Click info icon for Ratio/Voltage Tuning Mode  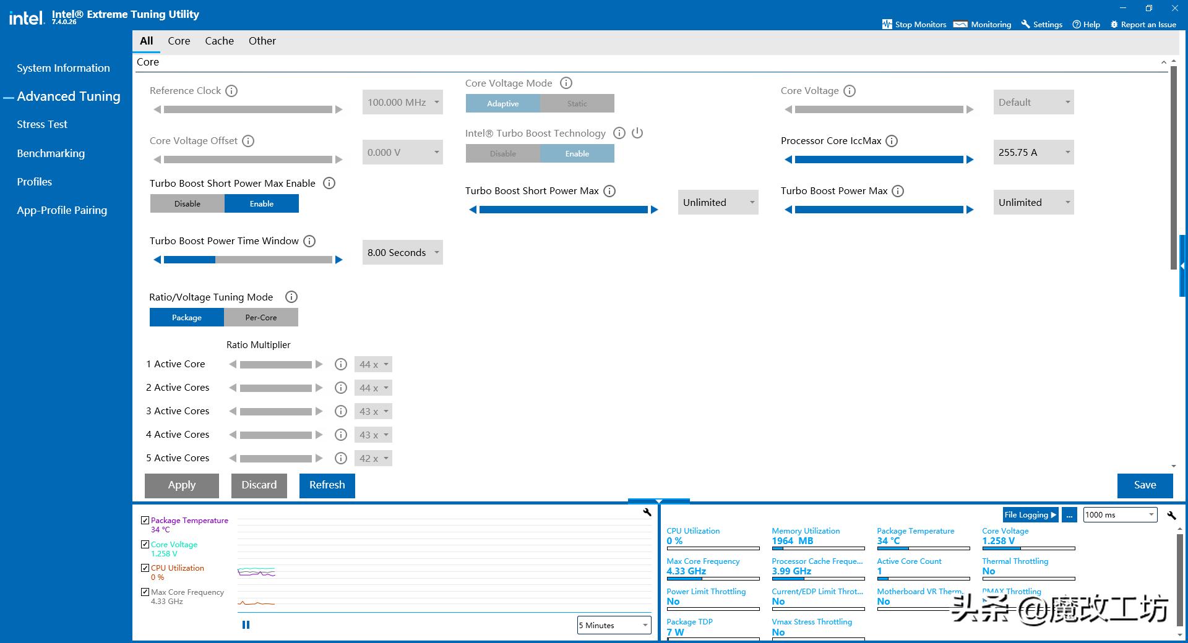tap(291, 297)
